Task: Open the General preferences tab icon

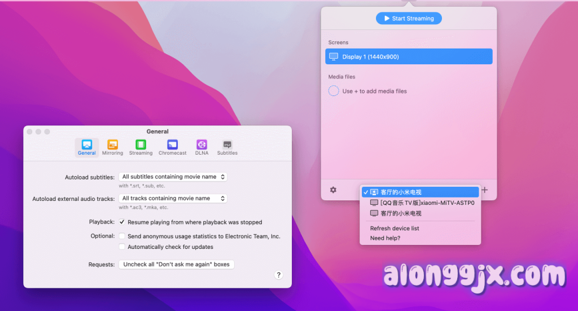Action: coord(87,145)
